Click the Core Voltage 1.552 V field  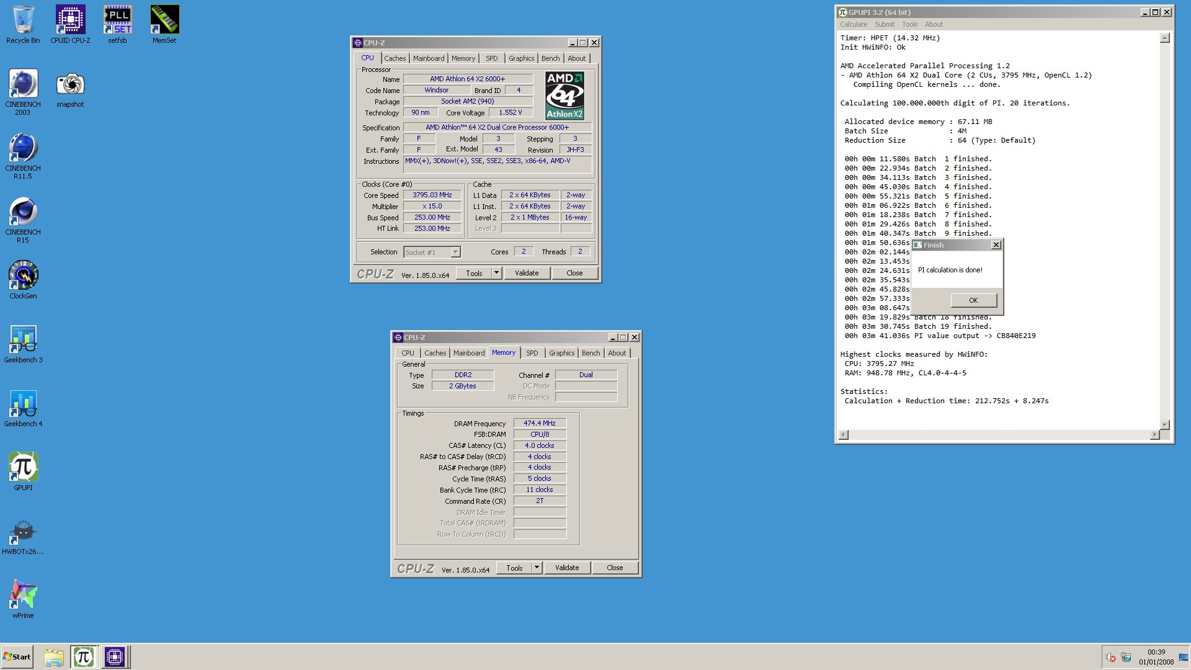coord(511,112)
